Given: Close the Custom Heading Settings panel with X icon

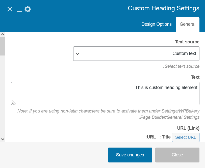Looking at the screenshot, I should [10, 9].
